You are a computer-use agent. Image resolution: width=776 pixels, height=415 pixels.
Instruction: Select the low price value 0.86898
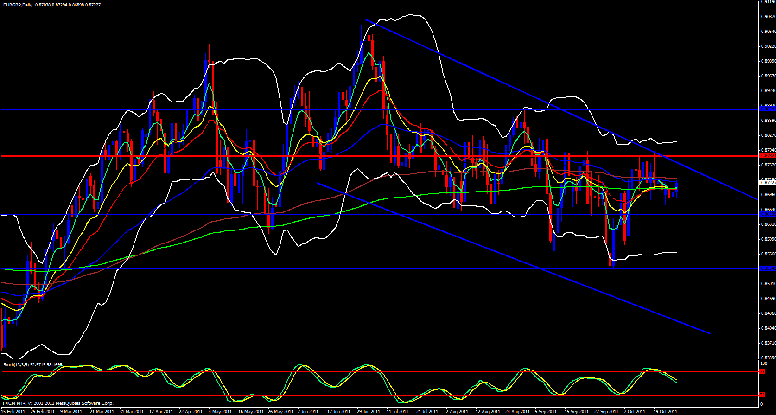tap(76, 5)
